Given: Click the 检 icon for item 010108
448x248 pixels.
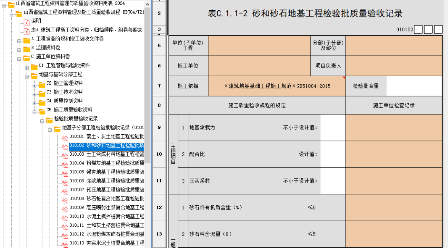Looking at the screenshot, I should point(65,200).
